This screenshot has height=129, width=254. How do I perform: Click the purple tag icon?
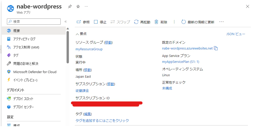click(9, 55)
